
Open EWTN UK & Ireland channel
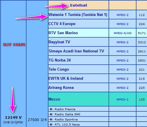click(x=66, y=78)
